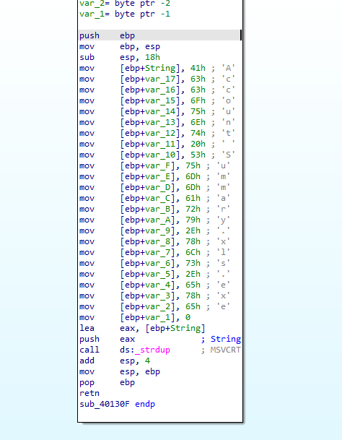The width and height of the screenshot is (342, 440).
Task: Click the 'sub esp, 18h' line
Action: tap(120, 57)
